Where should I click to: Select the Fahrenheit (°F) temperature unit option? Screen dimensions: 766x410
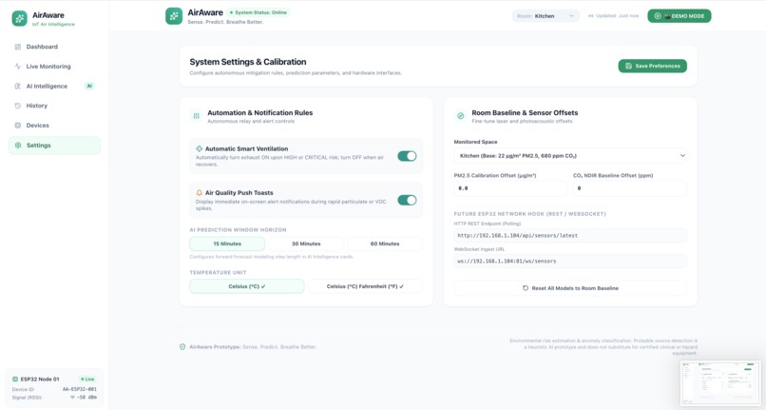(x=365, y=286)
